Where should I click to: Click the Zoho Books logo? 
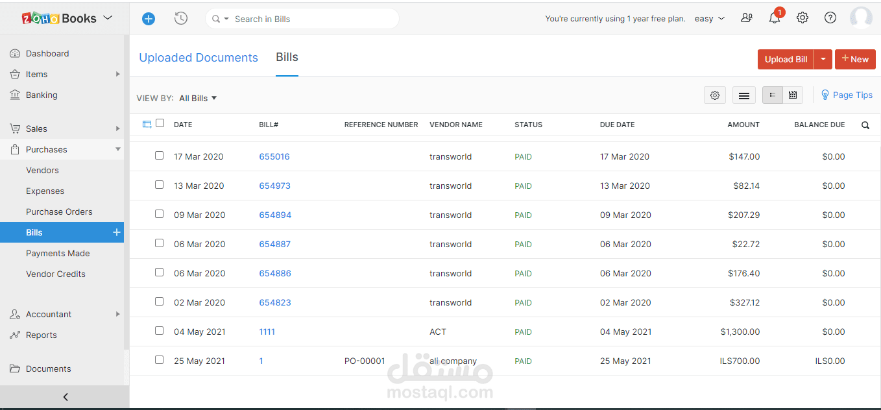pos(60,18)
